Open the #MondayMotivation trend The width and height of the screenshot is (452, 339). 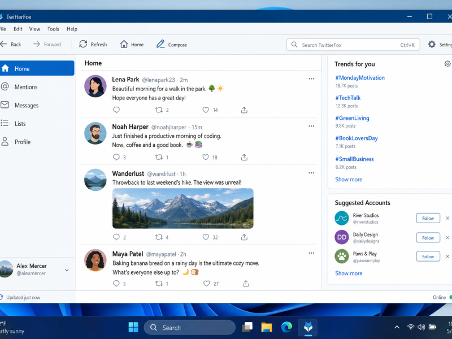coord(360,77)
